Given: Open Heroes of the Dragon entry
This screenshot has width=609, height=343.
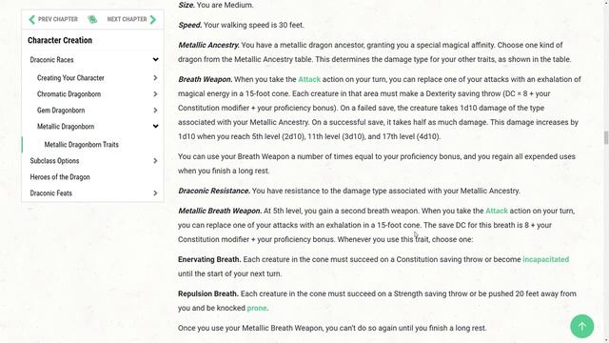Looking at the screenshot, I should point(60,177).
